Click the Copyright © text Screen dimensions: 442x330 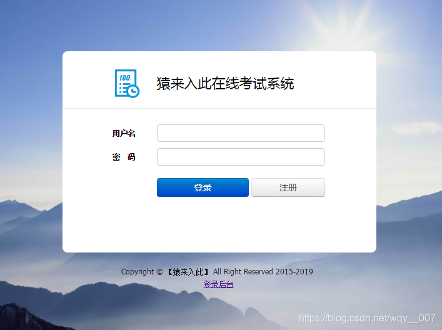tap(142, 272)
